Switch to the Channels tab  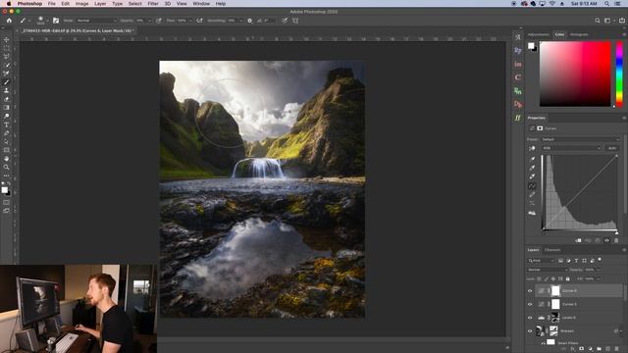(x=552, y=250)
